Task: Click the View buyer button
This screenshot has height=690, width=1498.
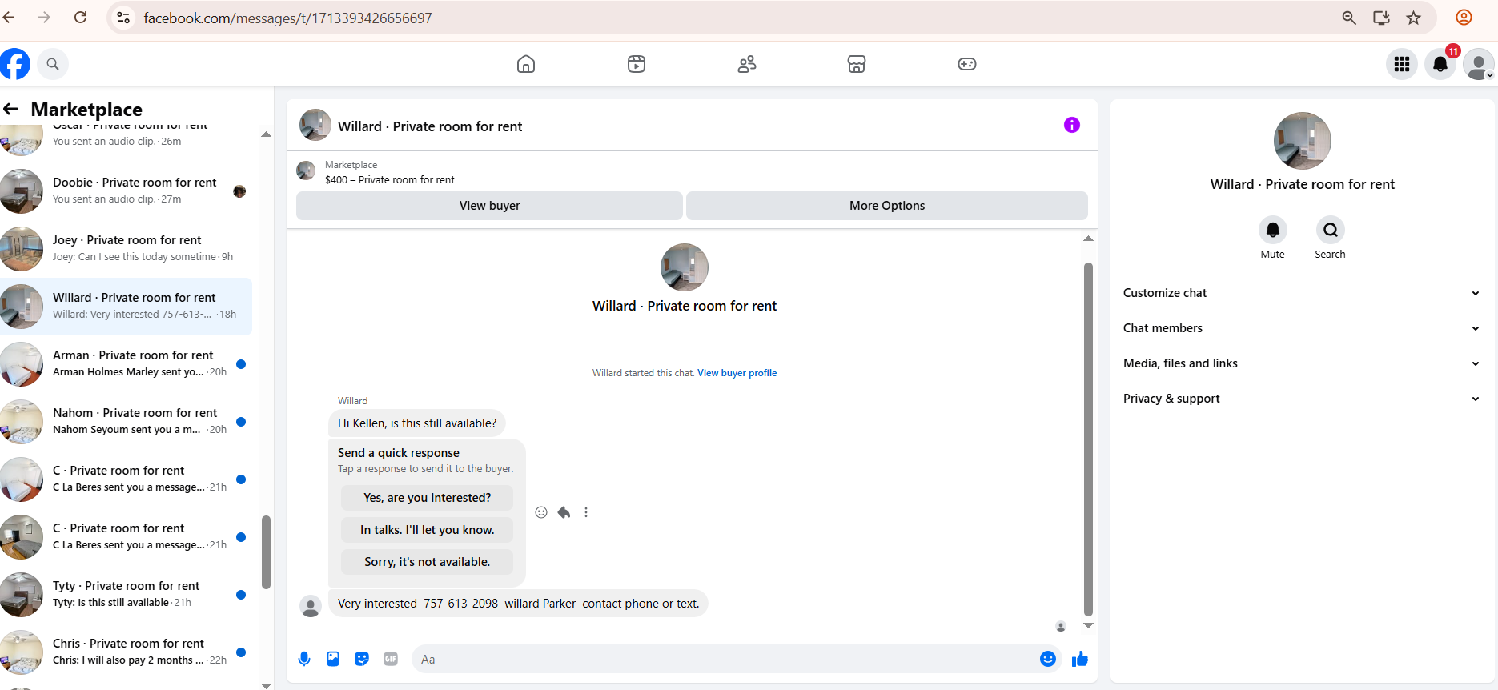Action: click(489, 206)
